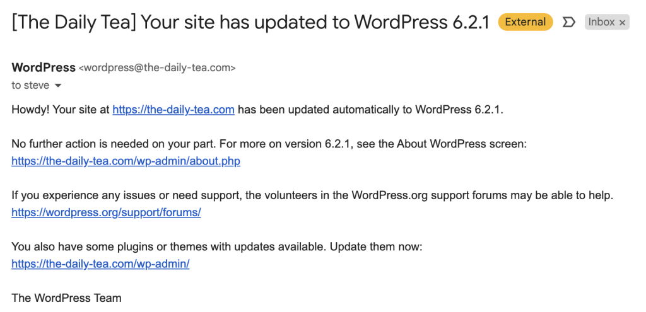Viewport: 646px width, 312px height.
Task: Click the Inbox label chip
Action: pyautogui.click(x=607, y=22)
